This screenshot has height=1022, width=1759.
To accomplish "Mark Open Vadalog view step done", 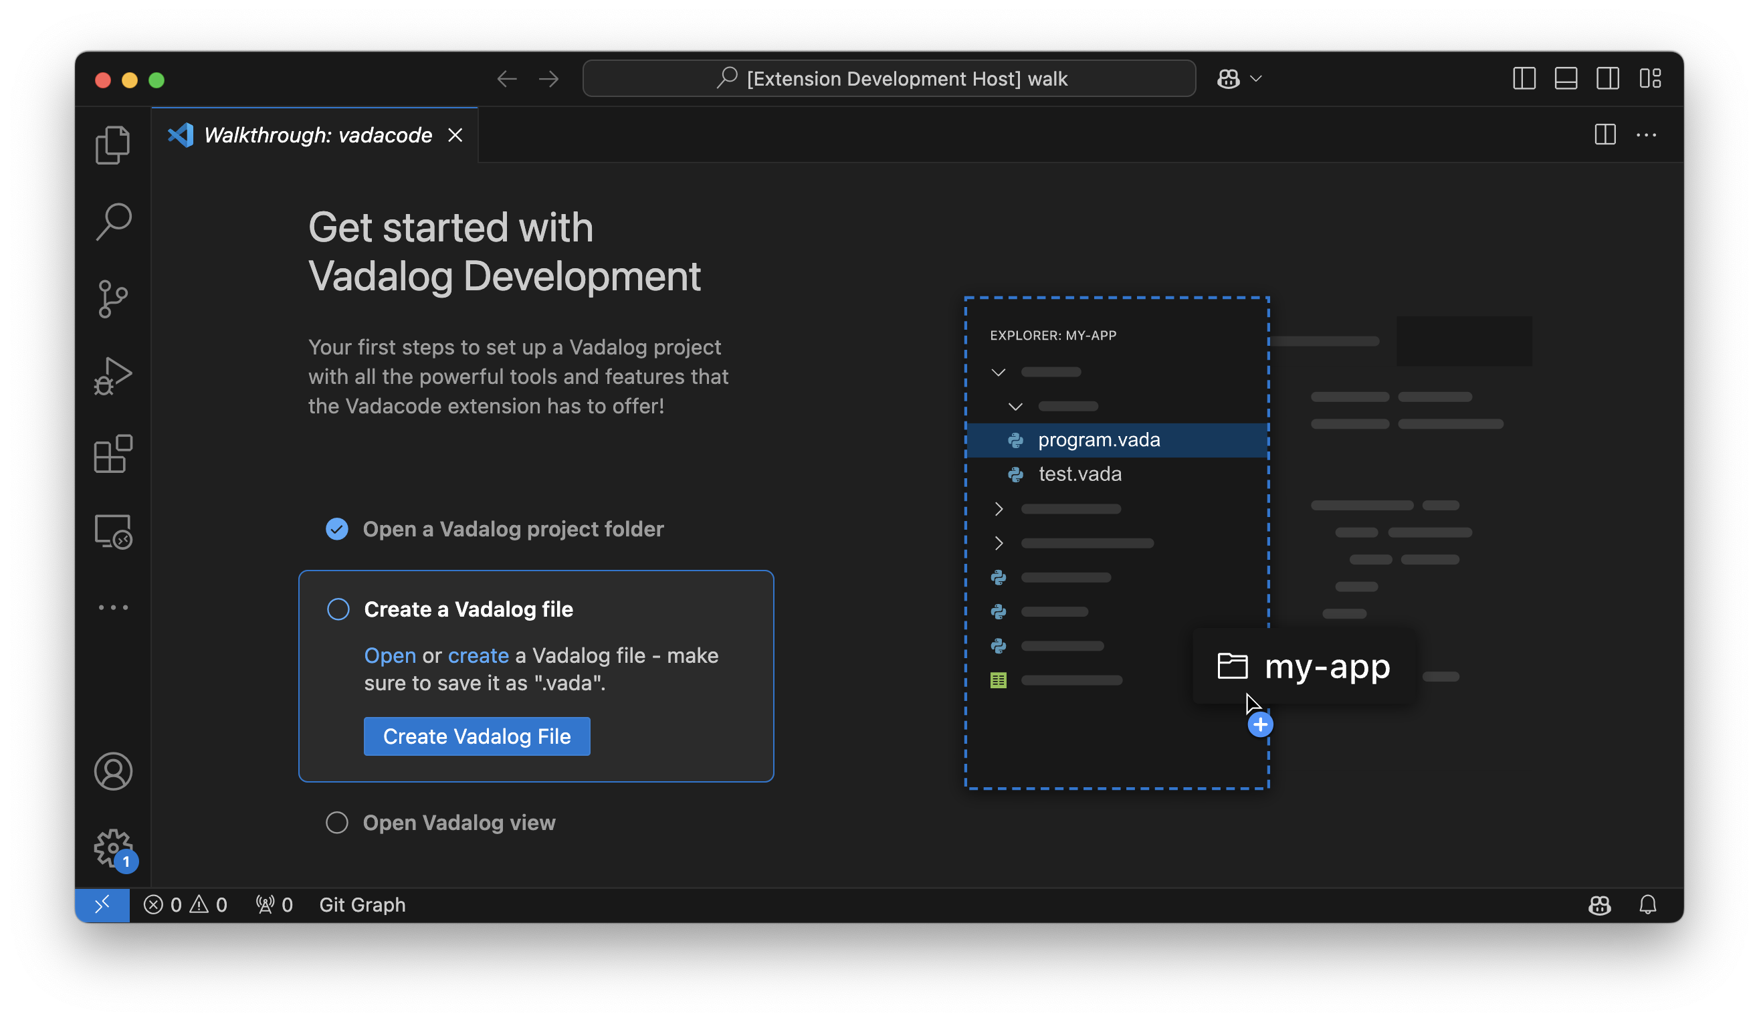I will (x=337, y=822).
